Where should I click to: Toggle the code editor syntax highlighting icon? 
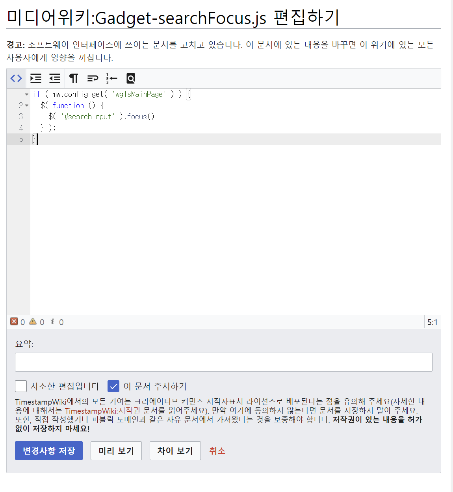point(16,78)
